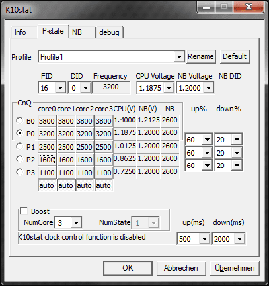Open the FID dropdown showing 16
269x286 pixels.
click(60, 88)
